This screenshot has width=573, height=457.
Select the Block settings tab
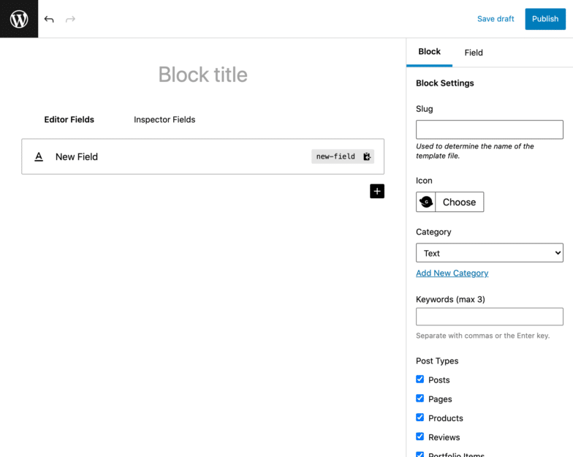coord(429,52)
